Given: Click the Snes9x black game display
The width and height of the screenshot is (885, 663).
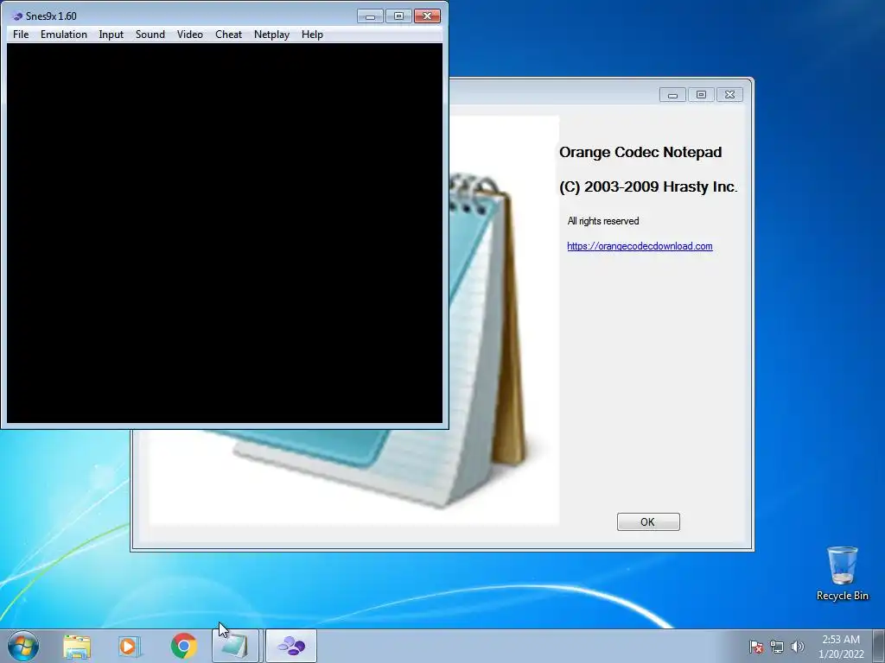Looking at the screenshot, I should point(225,233).
